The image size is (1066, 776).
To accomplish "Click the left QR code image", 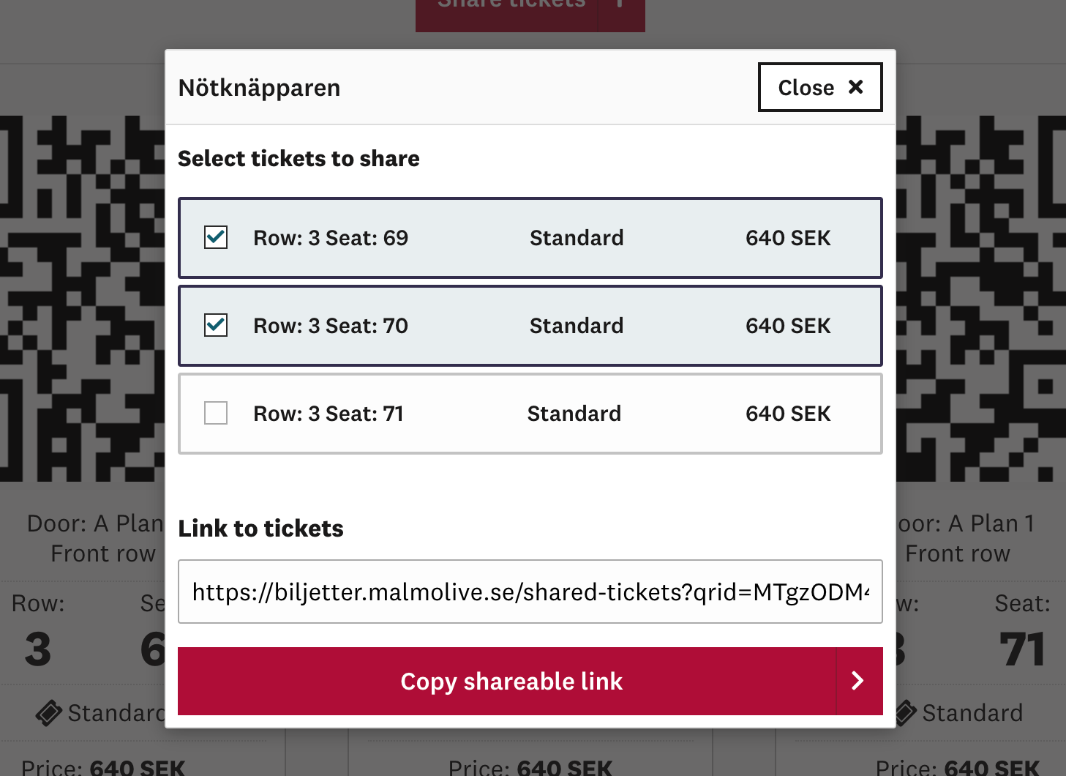I will [x=82, y=298].
